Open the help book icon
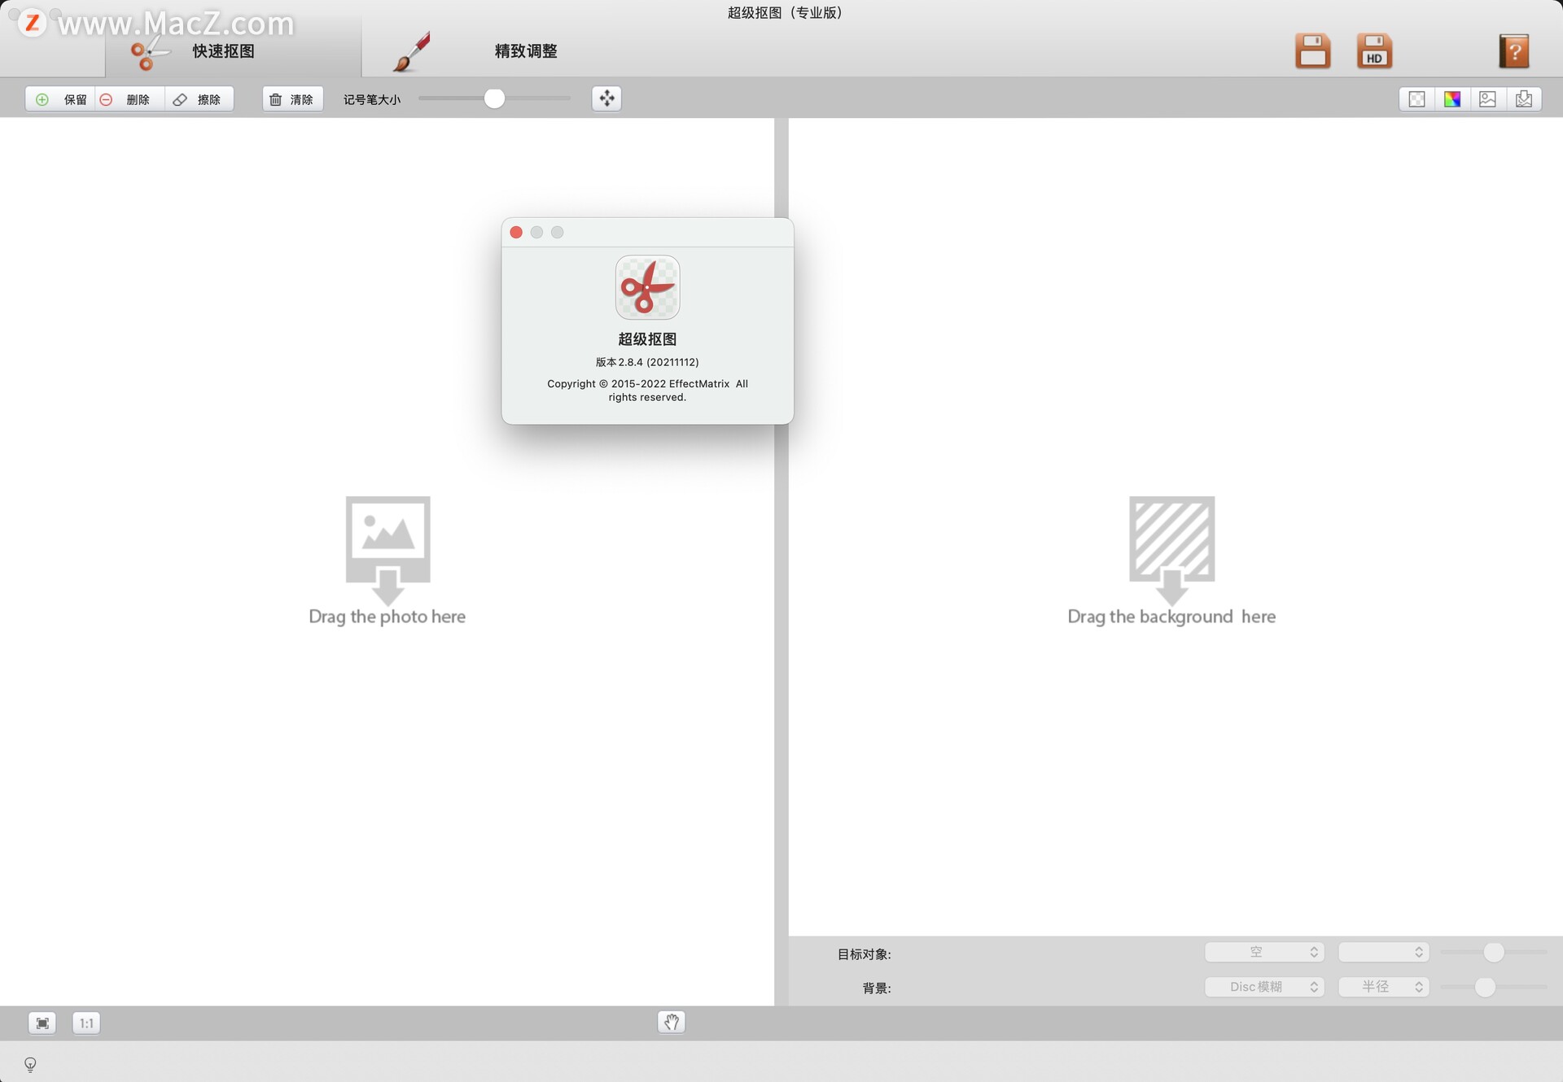Viewport: 1563px width, 1082px height. [1514, 51]
